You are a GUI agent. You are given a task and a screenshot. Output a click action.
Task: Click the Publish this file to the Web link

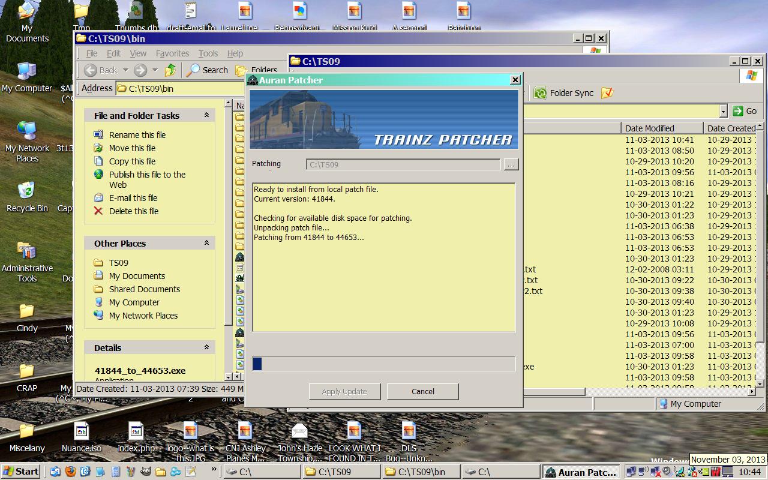pos(147,179)
